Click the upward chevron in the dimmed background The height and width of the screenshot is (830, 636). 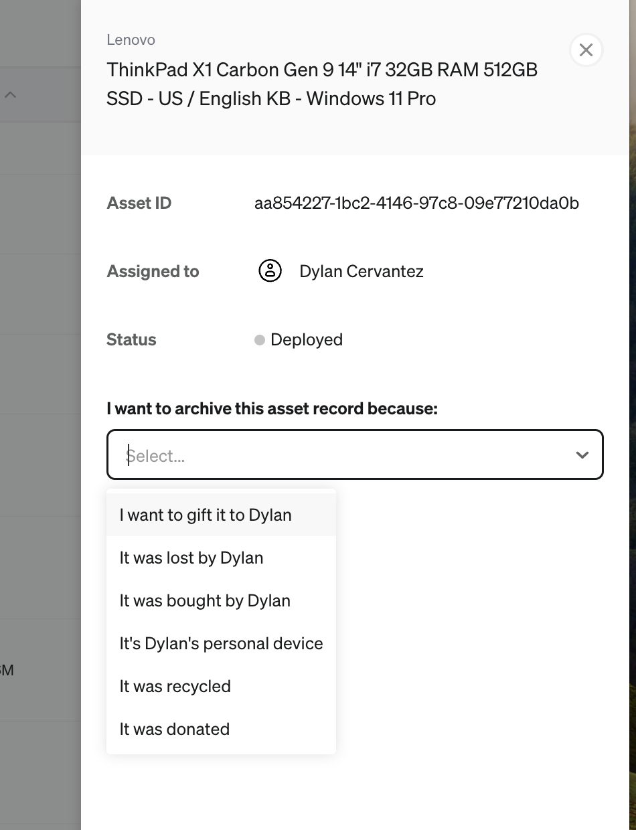click(x=10, y=95)
